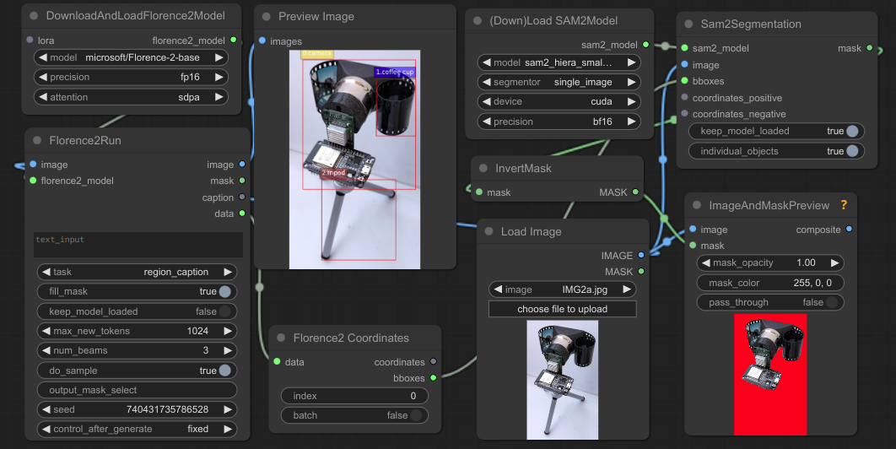Open the device dropdown set to cuda
The image size is (896, 449).
(x=559, y=101)
